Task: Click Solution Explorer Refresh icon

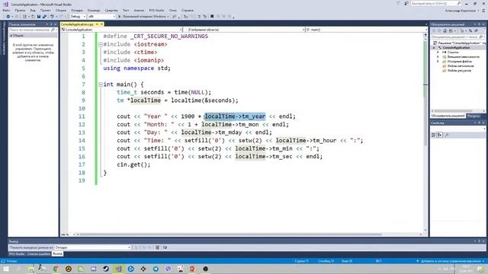Action: click(470, 30)
